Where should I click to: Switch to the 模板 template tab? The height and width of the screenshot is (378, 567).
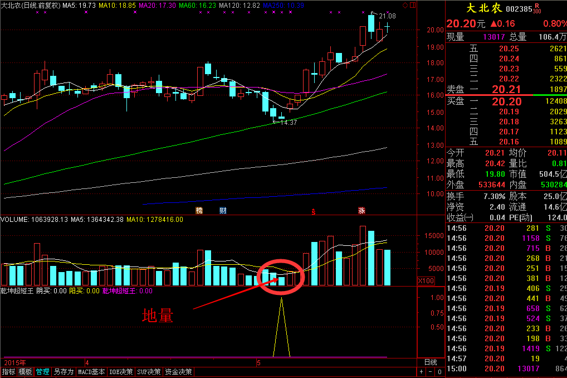tap(25, 371)
